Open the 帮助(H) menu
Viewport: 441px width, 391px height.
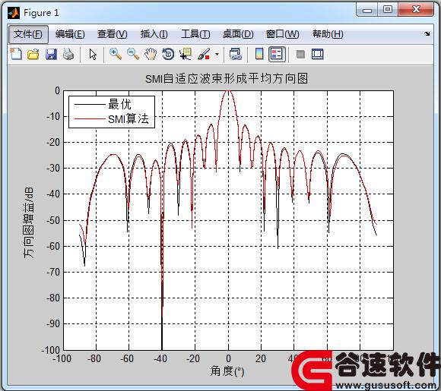click(328, 34)
